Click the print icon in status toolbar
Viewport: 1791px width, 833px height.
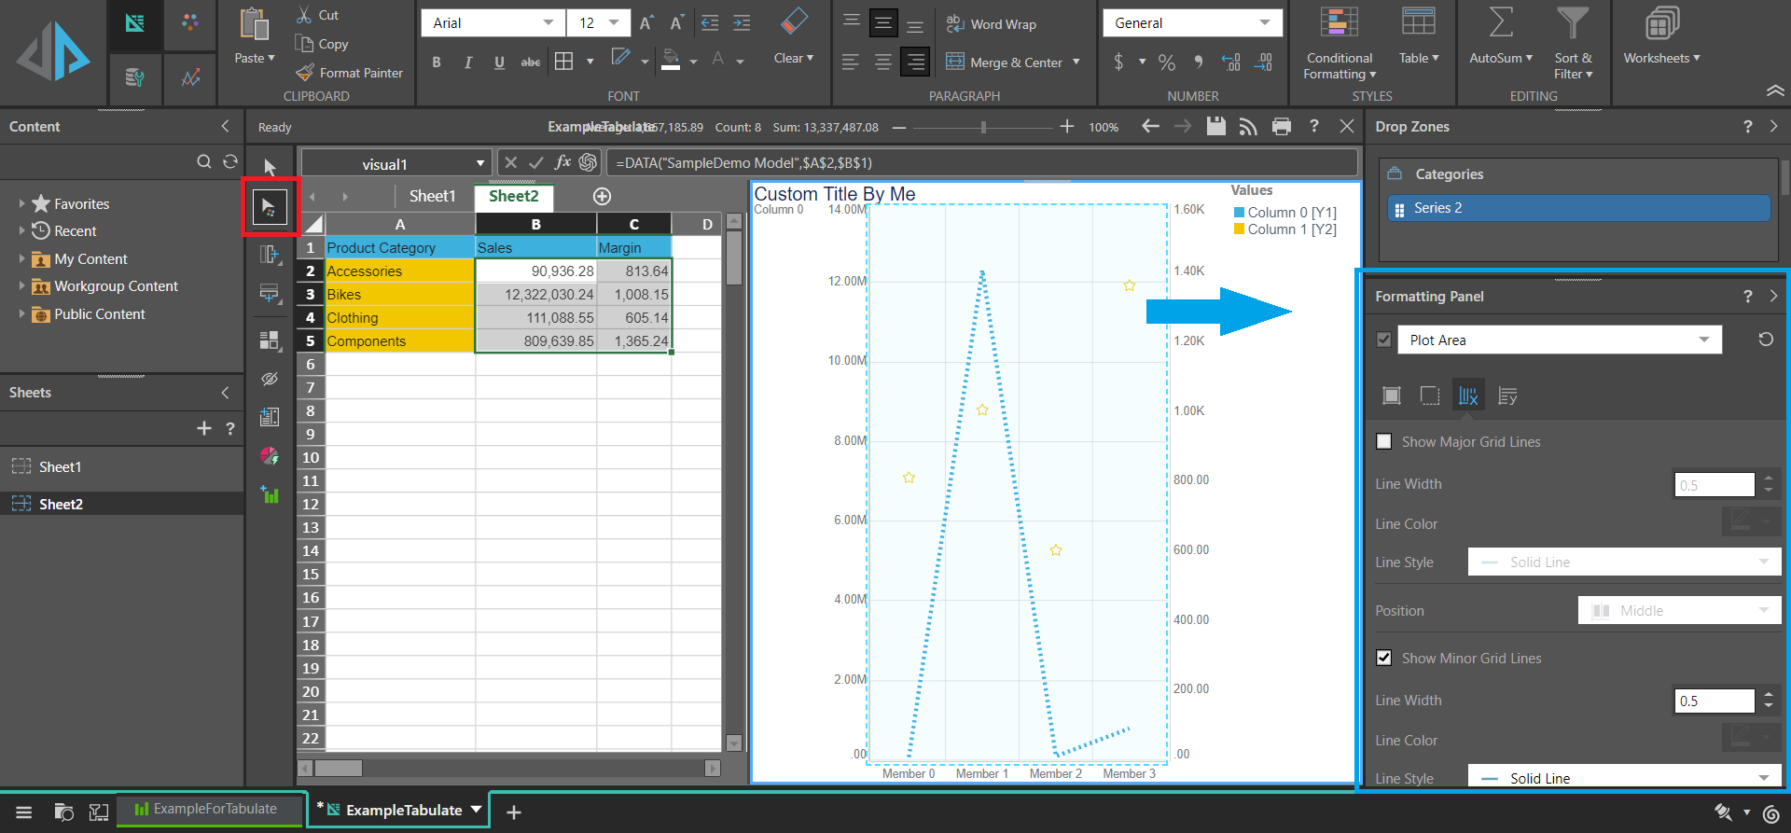pyautogui.click(x=1282, y=127)
